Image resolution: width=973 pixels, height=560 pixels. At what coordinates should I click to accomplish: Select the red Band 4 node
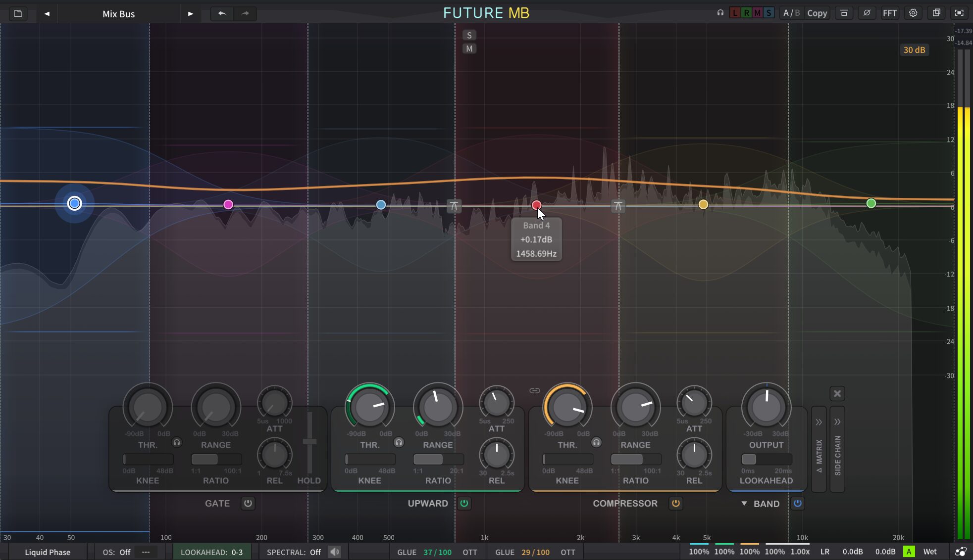point(536,205)
